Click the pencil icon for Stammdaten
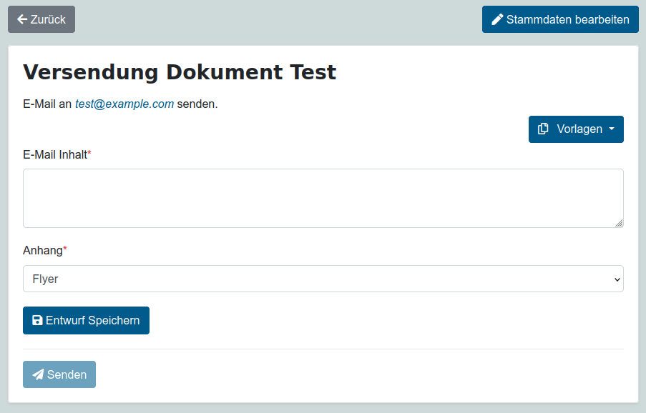The height and width of the screenshot is (413, 646). point(497,19)
